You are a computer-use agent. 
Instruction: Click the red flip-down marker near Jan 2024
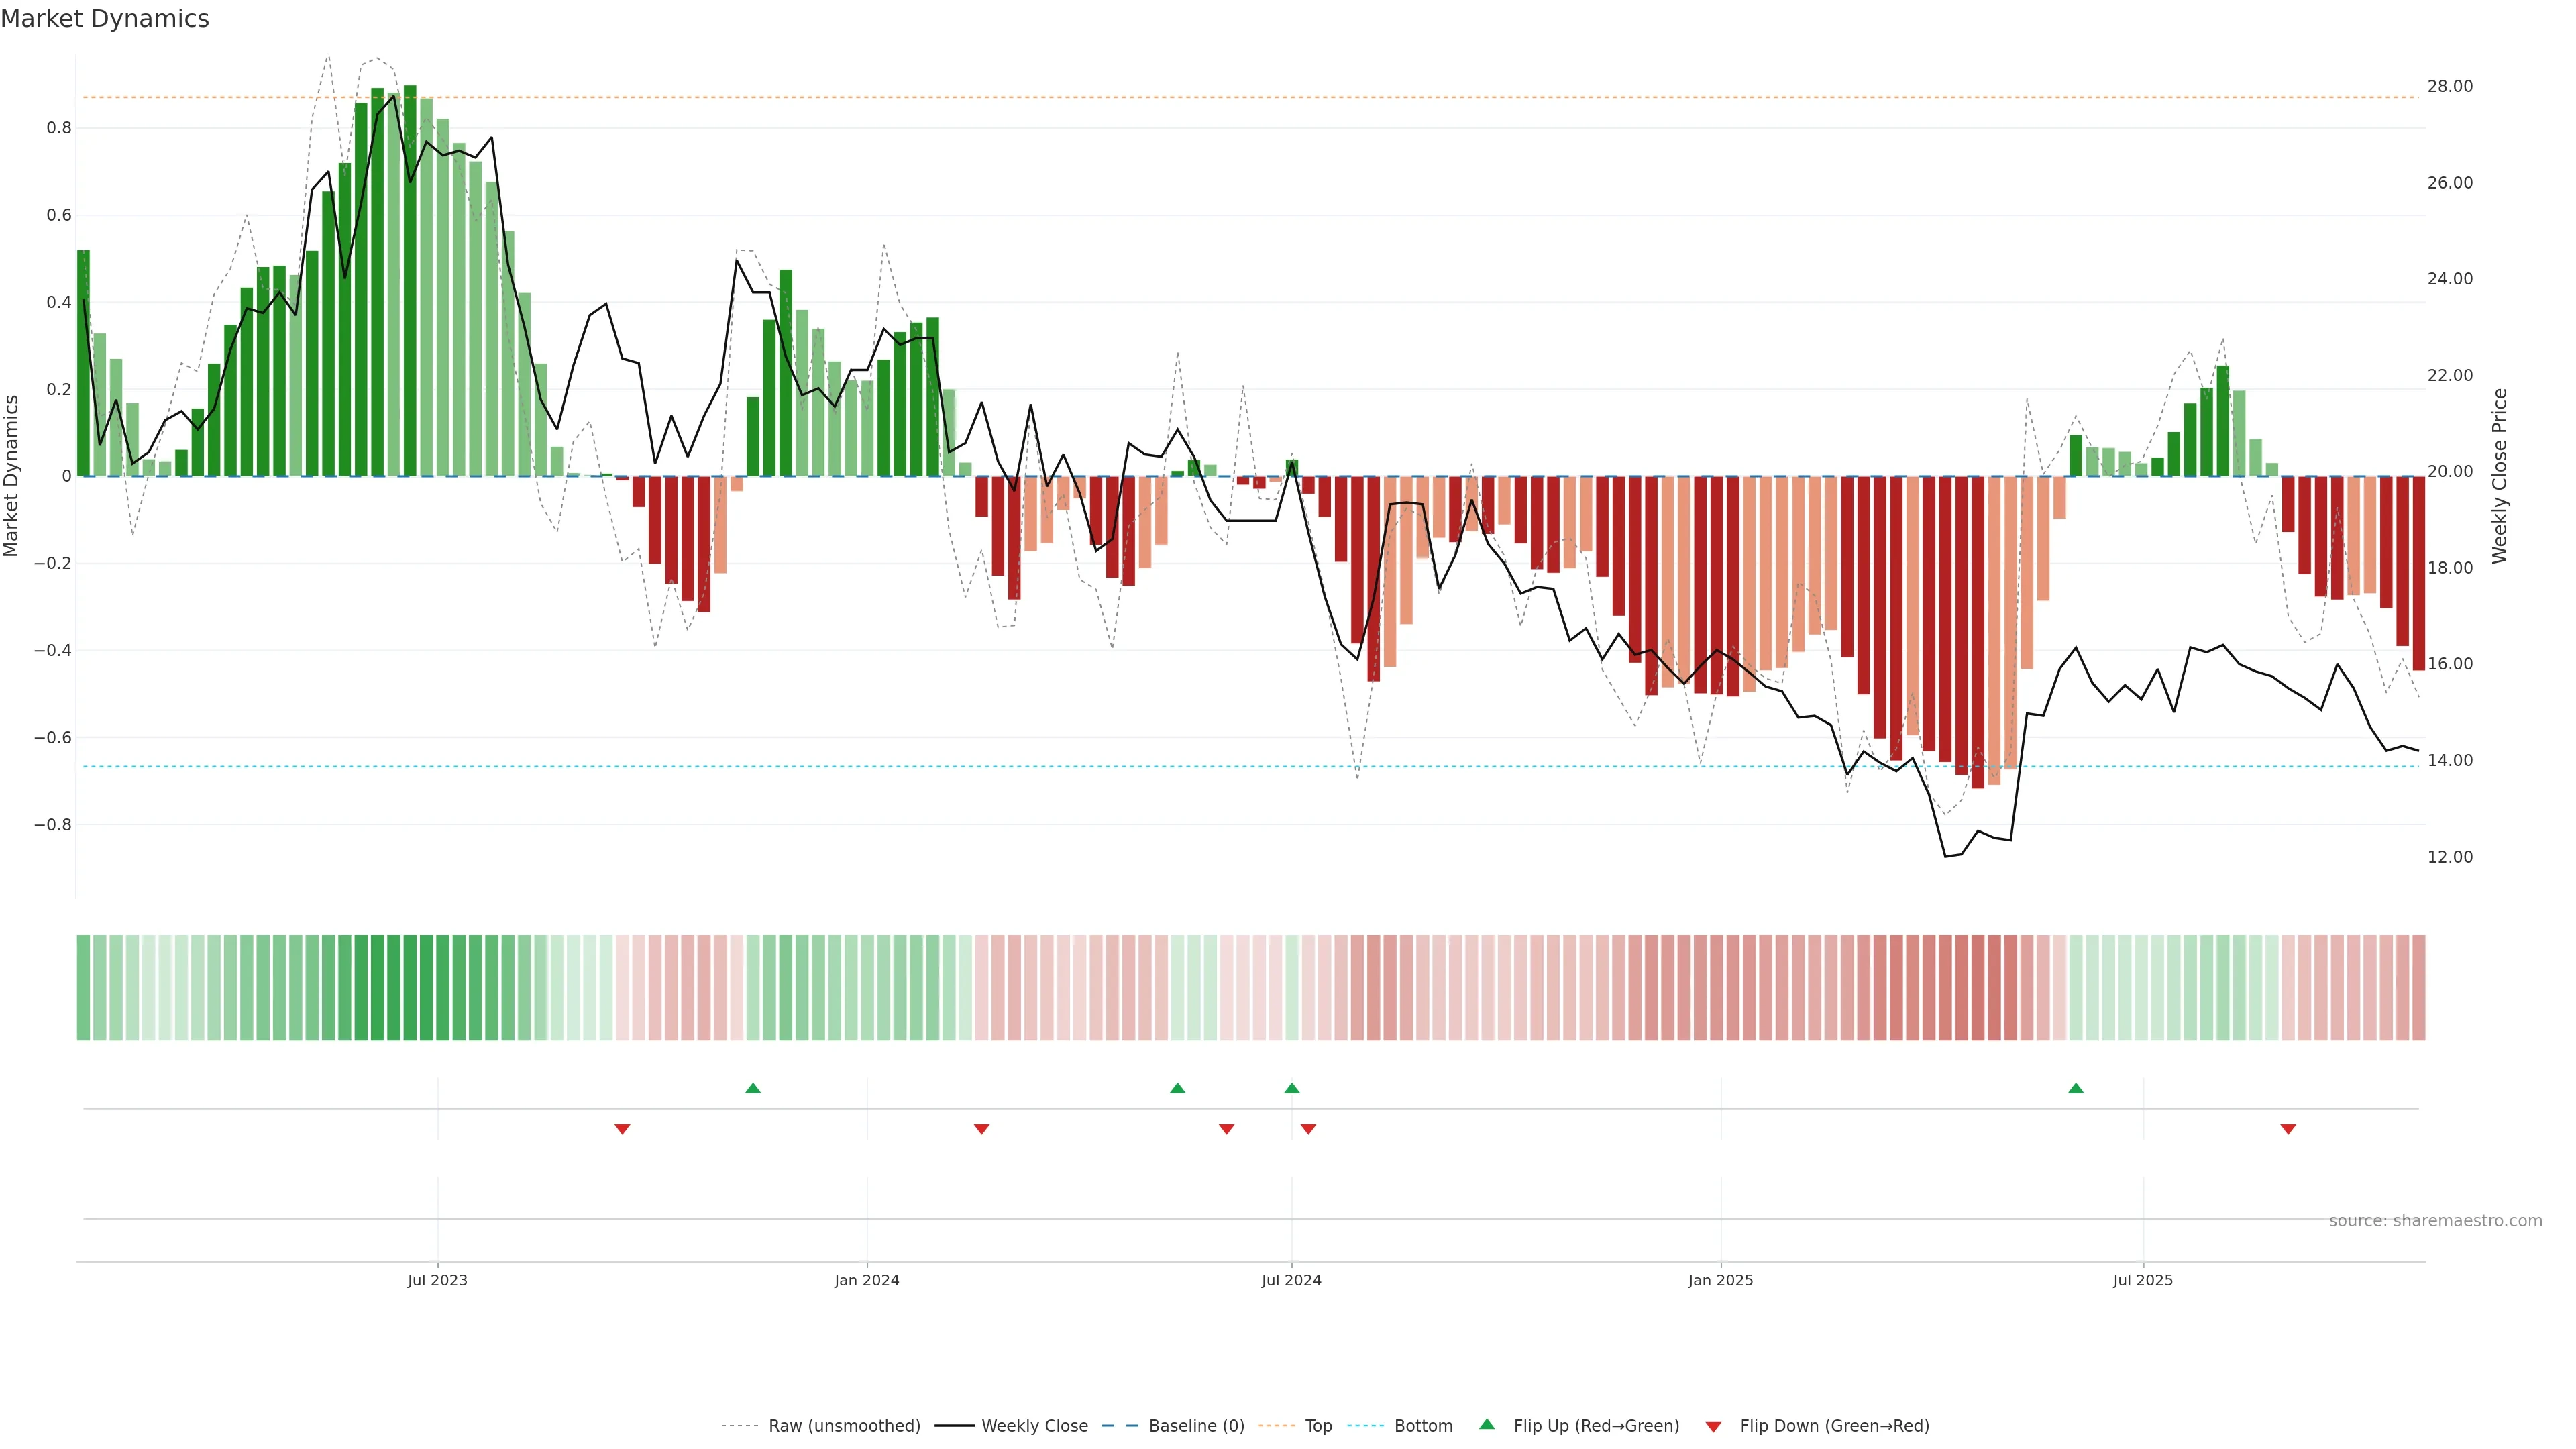point(981,1129)
